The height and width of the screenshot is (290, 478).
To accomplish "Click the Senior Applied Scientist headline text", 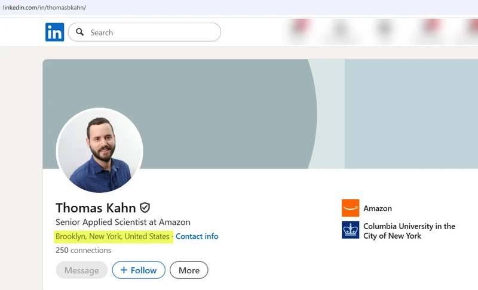I will (122, 222).
